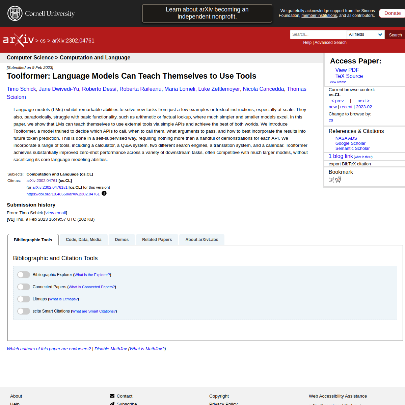Click cs breadcrumb in header
The height and width of the screenshot is (405, 405).
click(43, 41)
